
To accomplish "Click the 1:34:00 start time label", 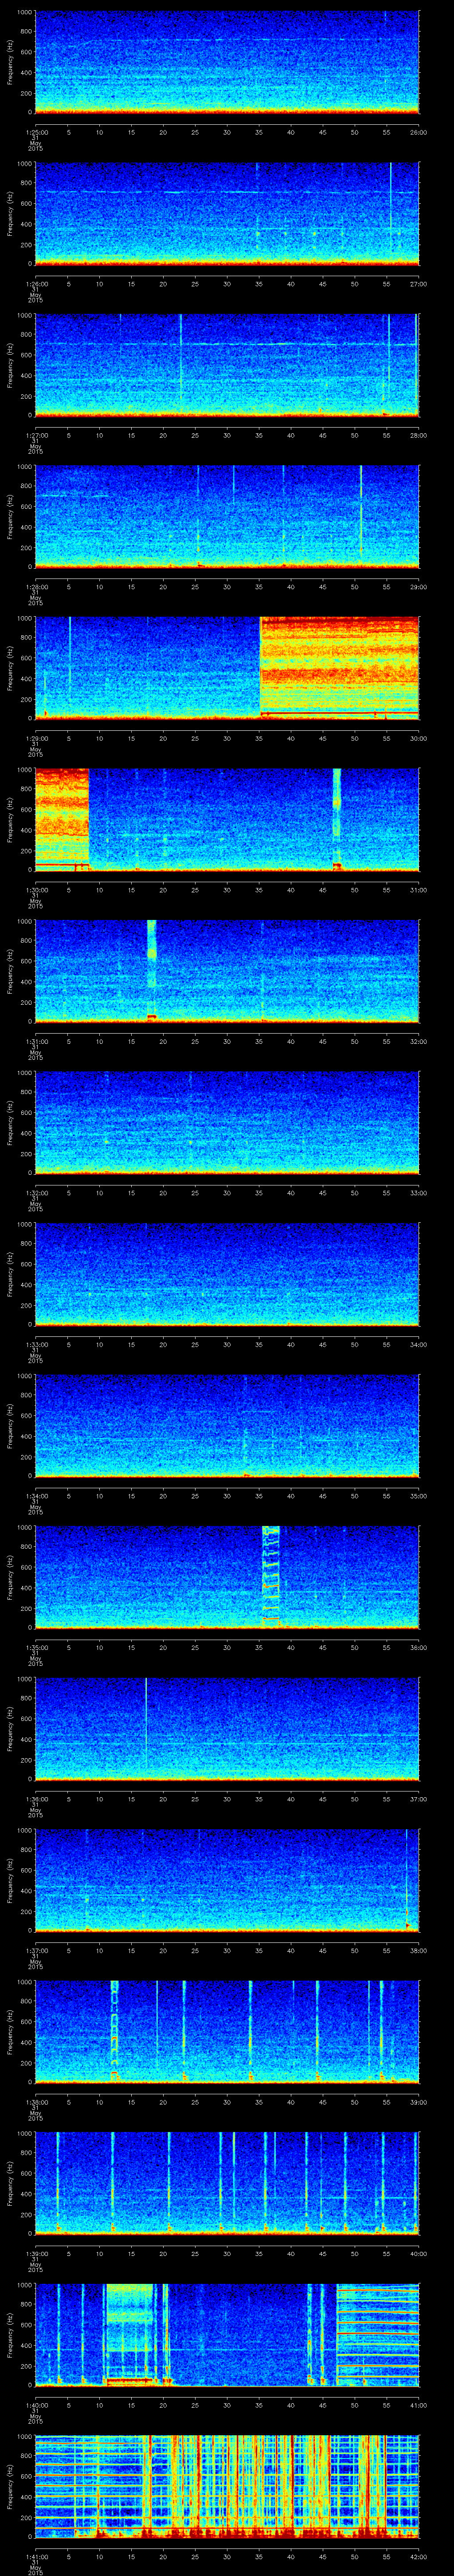I will pyautogui.click(x=36, y=1496).
